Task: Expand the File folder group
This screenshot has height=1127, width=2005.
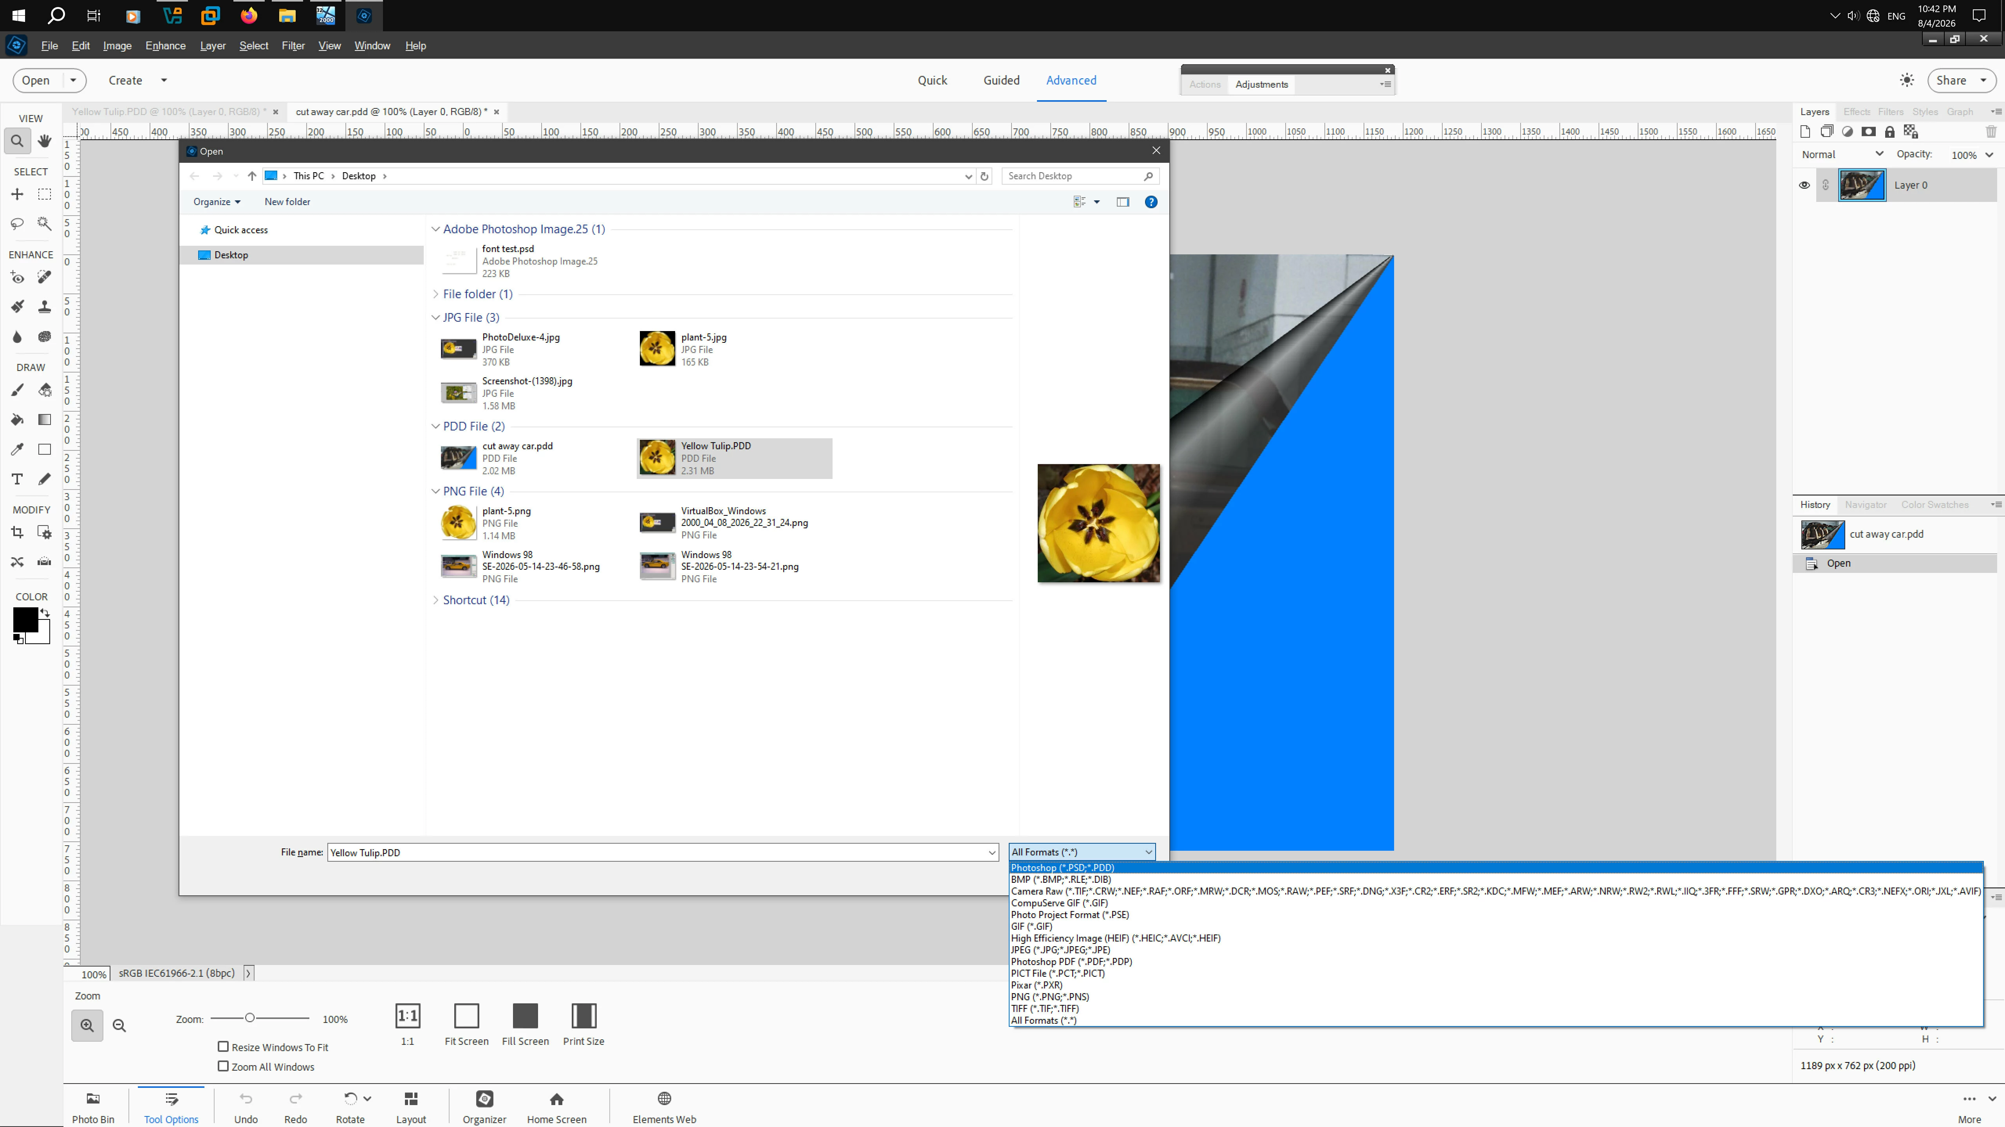Action: pos(436,294)
